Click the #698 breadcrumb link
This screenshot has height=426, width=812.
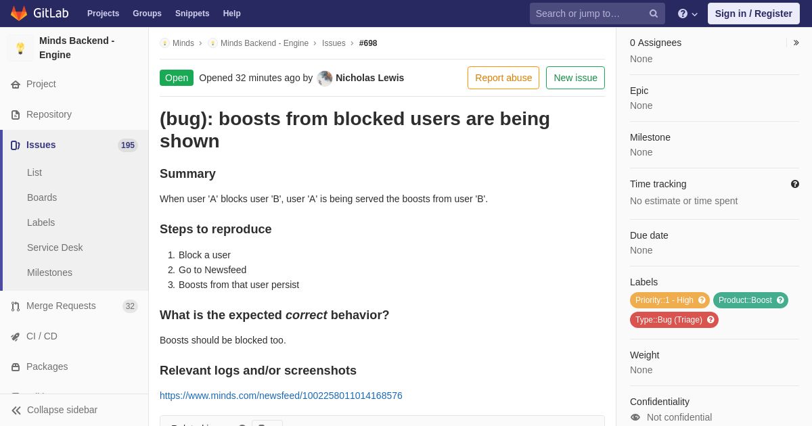(x=368, y=43)
